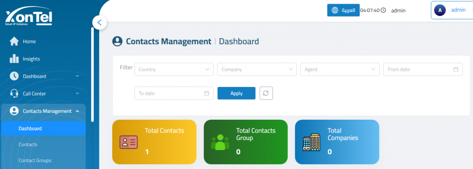
Task: Open the To date calendar icon
Action: click(206, 93)
